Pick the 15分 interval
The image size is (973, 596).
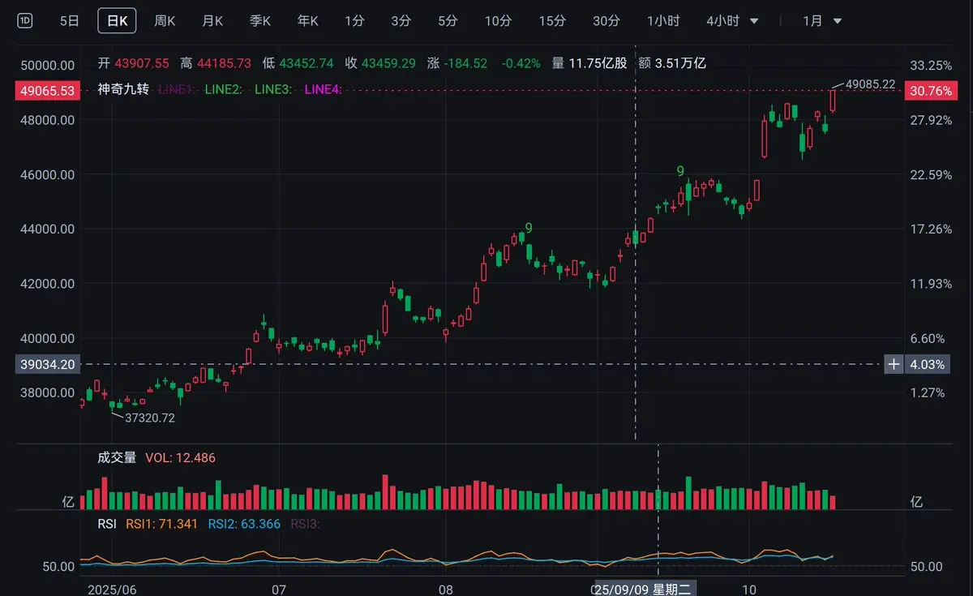tap(551, 21)
